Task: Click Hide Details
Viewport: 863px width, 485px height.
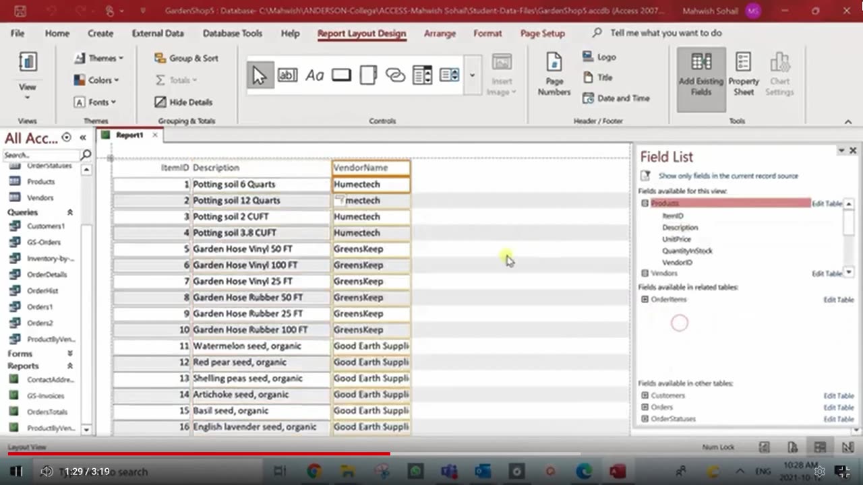Action: [183, 102]
